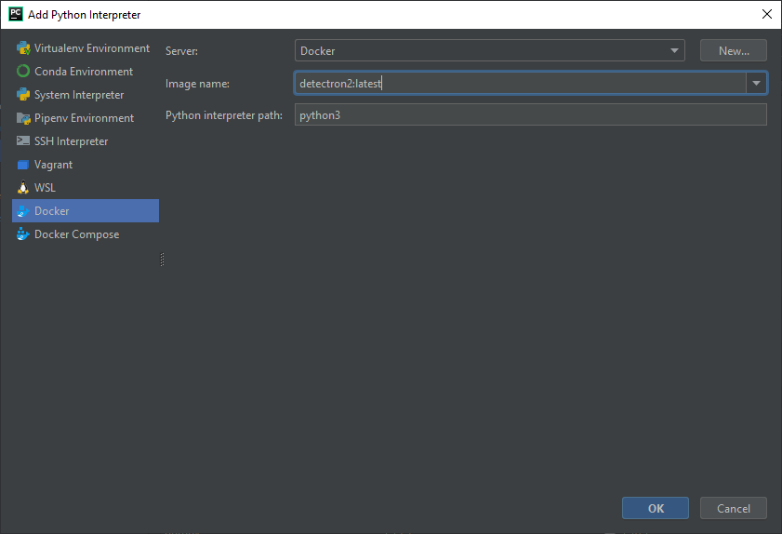Click the SSH Interpreter terminal icon
Screen dimensions: 782x534
click(x=23, y=140)
